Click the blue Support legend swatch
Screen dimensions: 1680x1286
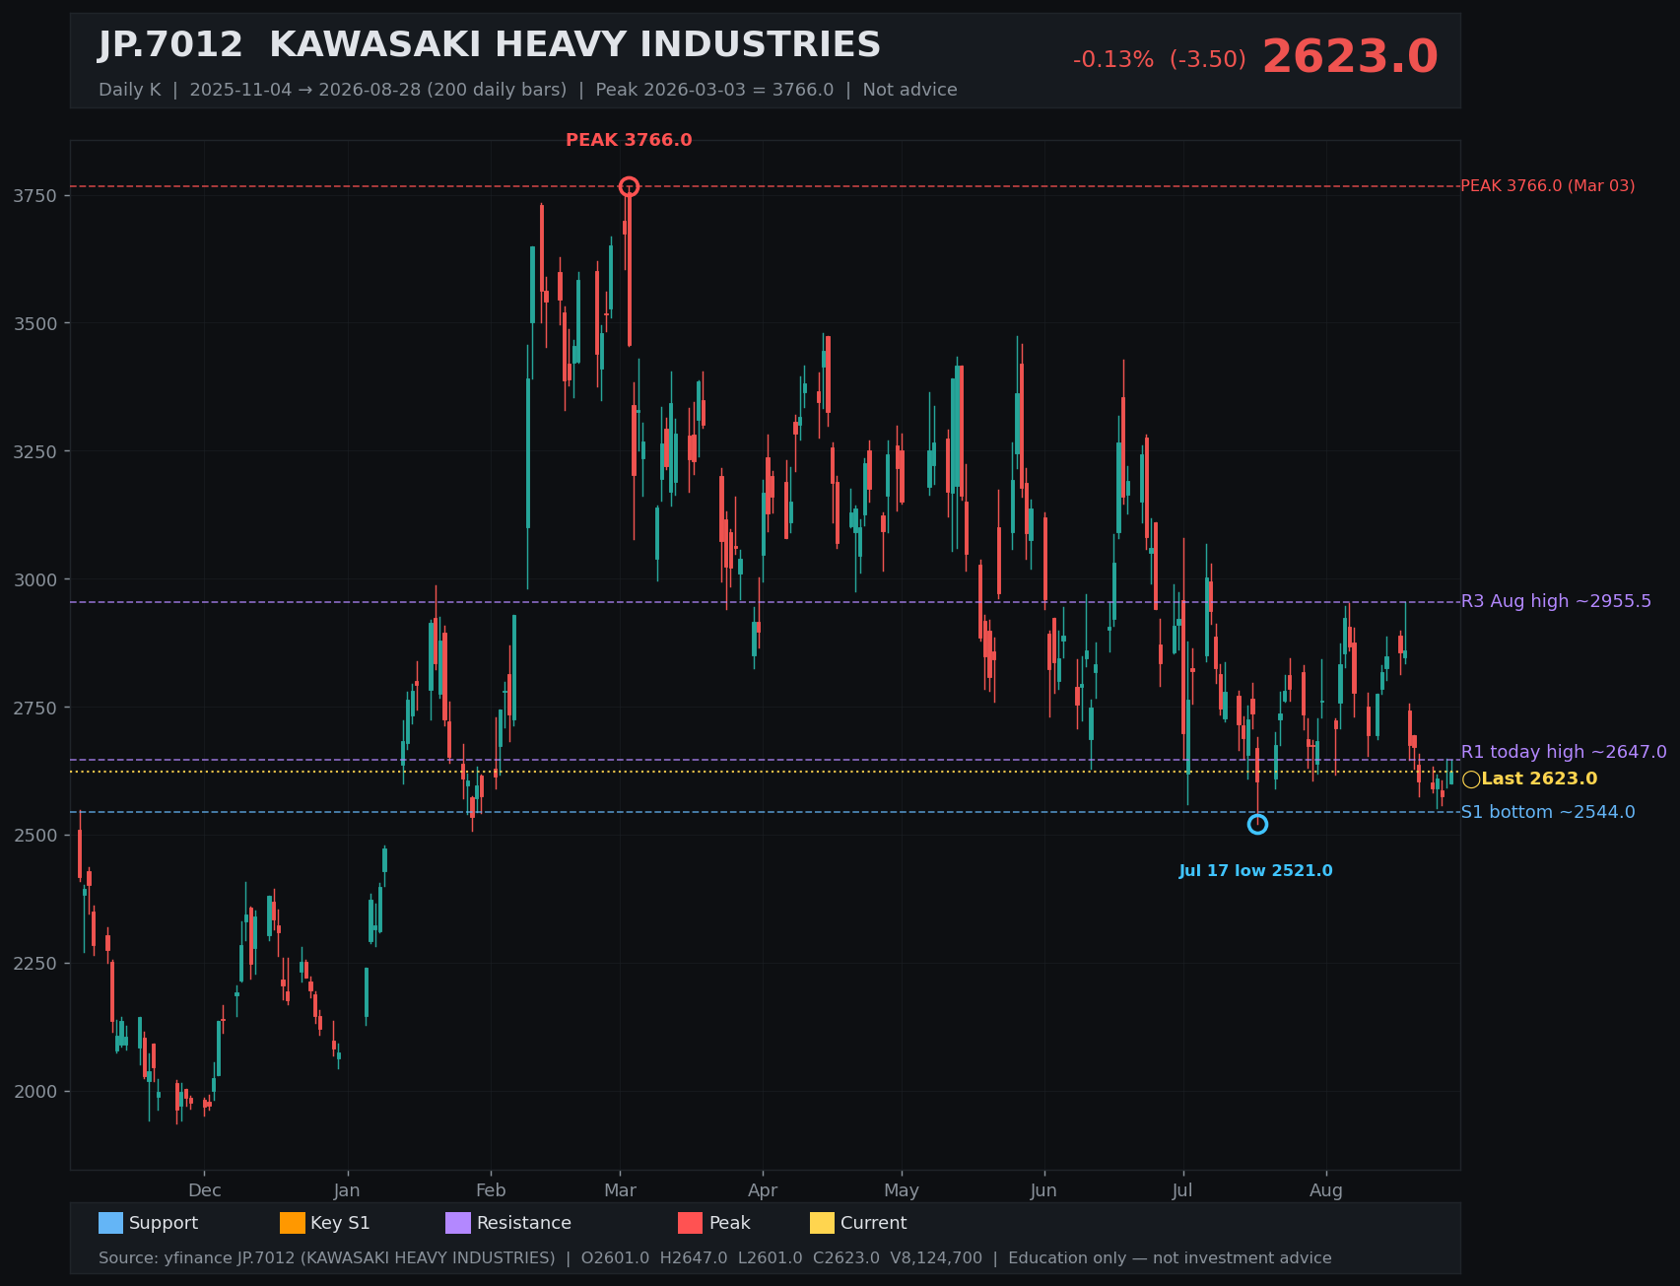110,1223
